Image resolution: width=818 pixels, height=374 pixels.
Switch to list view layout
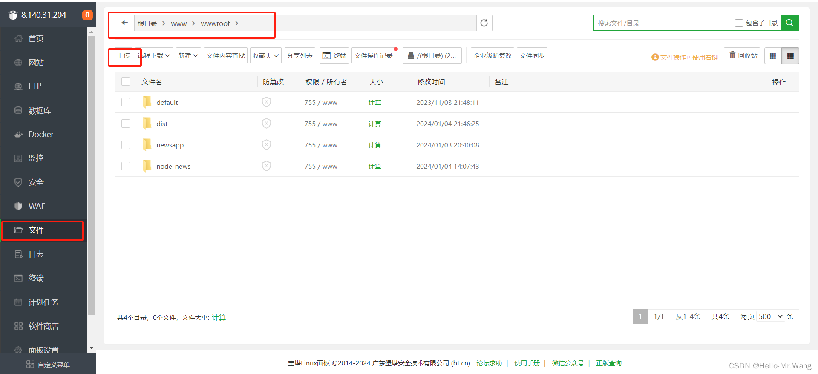[790, 56]
